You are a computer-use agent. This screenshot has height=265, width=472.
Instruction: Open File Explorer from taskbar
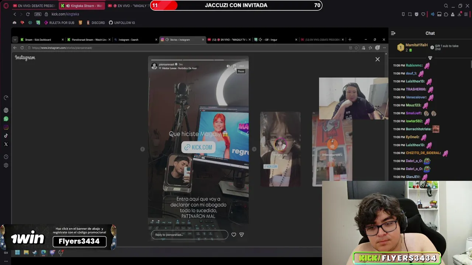pos(26,252)
